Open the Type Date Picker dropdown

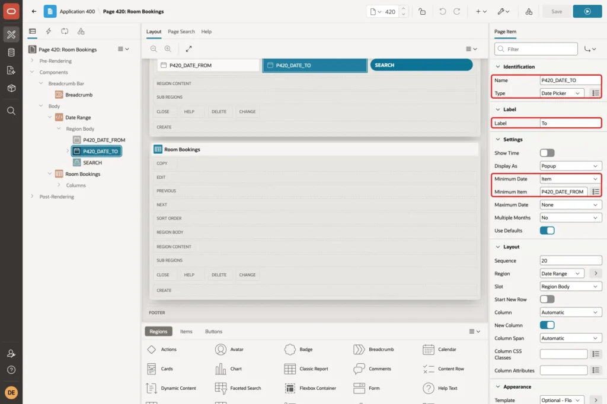pos(562,93)
